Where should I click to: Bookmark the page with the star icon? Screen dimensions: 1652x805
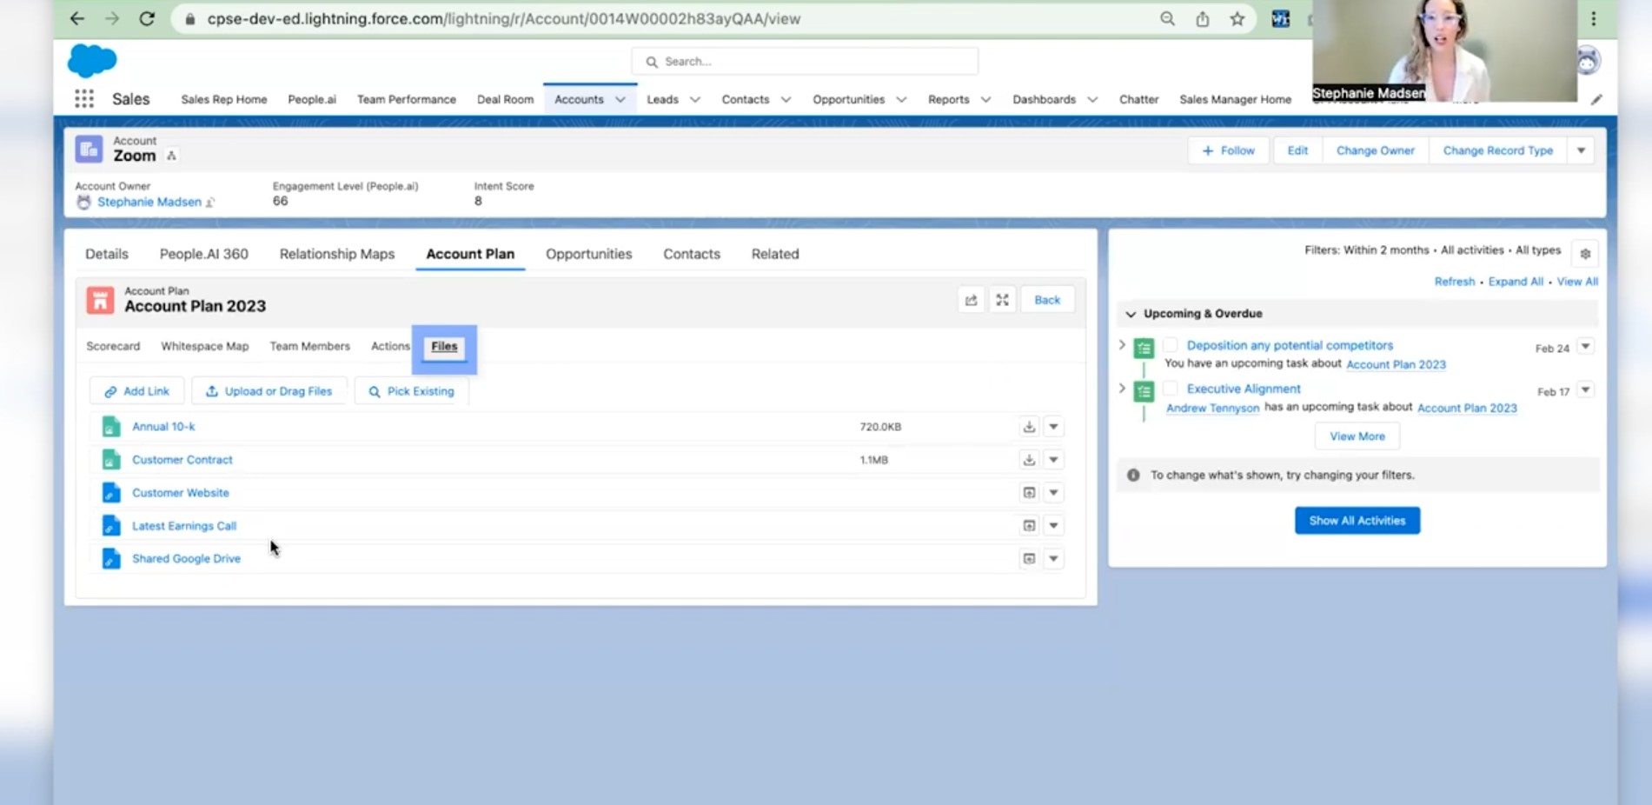pos(1237,18)
